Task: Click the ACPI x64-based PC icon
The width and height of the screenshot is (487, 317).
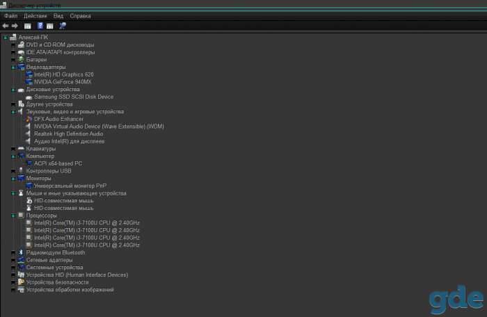Action: tap(29, 163)
